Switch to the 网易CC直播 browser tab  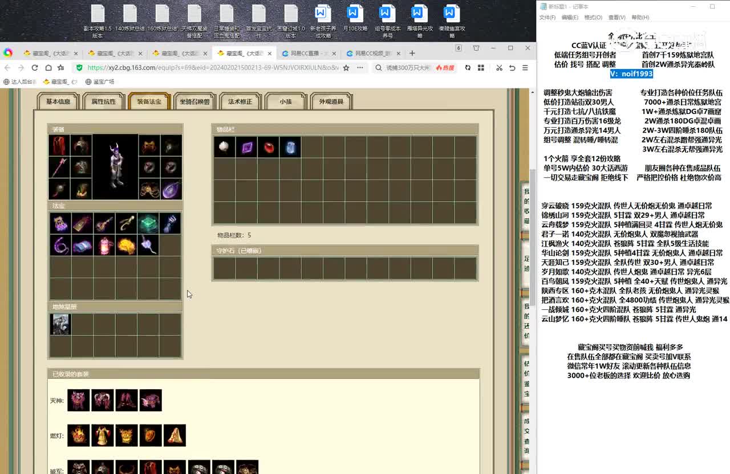pyautogui.click(x=310, y=53)
